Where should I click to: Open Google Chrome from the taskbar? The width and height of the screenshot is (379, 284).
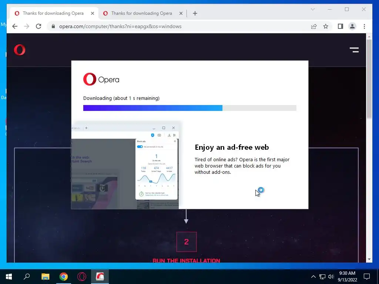coord(64,277)
